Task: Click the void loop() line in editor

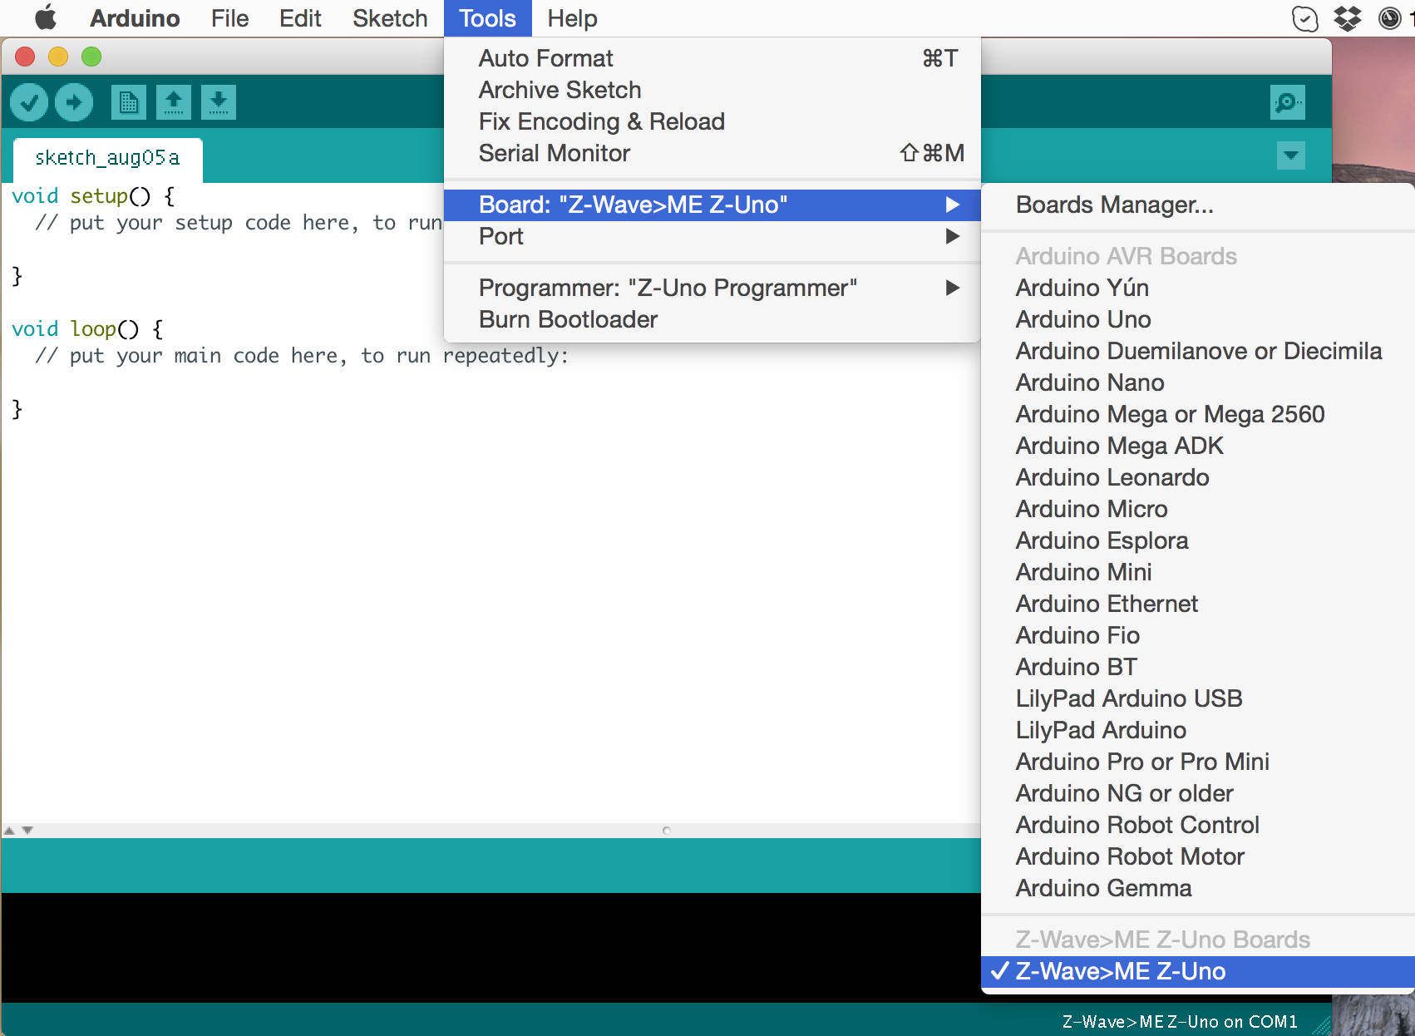Action: [87, 330]
